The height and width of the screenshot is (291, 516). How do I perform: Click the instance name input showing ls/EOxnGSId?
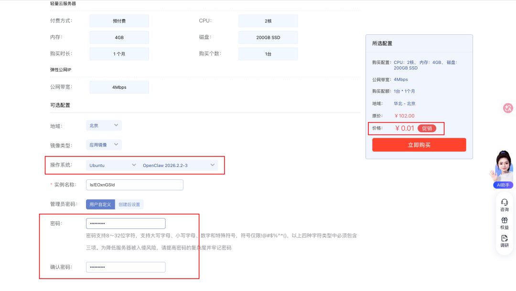coord(134,185)
